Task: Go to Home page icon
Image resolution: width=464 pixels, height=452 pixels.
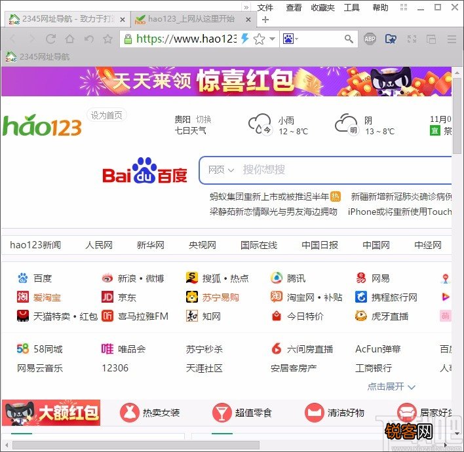Action: point(70,39)
